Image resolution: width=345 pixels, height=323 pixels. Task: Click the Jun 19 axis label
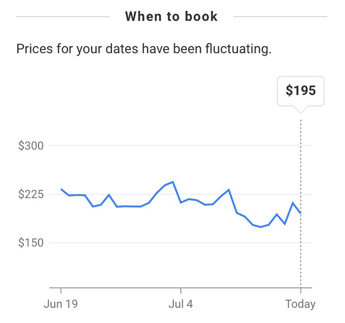(x=61, y=304)
